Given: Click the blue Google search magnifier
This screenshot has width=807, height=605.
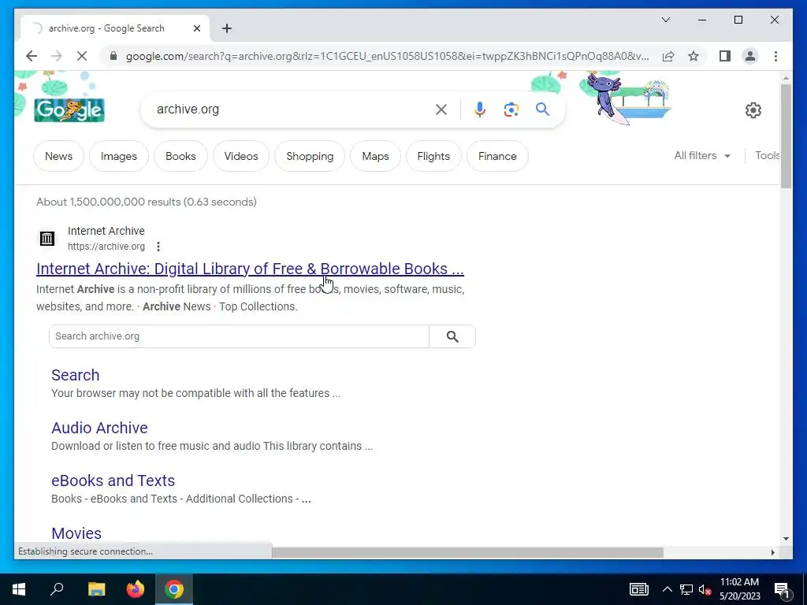Looking at the screenshot, I should [x=542, y=109].
